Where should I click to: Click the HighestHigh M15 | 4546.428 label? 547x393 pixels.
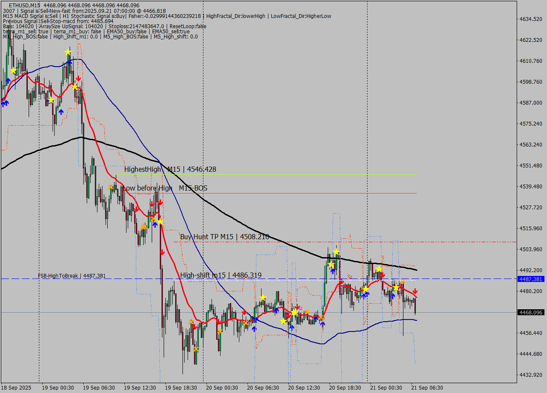point(170,169)
